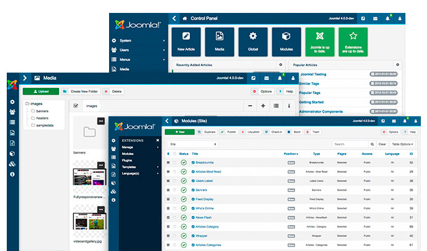Click the Joomla logo in Media window sidebar
Viewport: 427px width, 251px height.
pos(12,84)
